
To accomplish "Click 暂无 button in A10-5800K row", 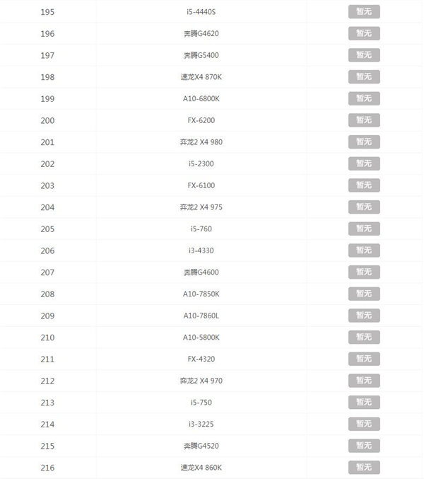I will click(364, 337).
